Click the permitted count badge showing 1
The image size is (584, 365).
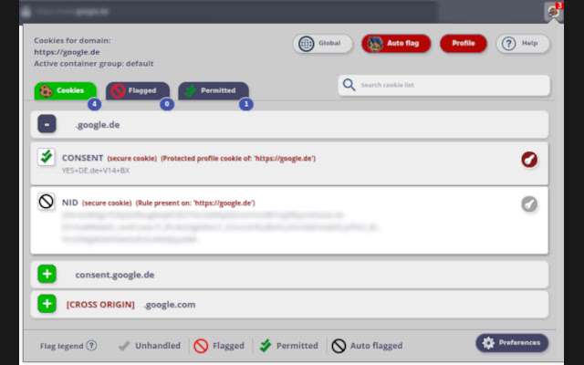coord(246,104)
